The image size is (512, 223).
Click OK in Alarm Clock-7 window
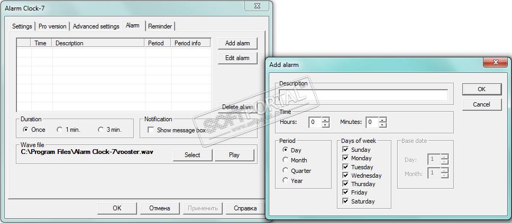(x=117, y=208)
